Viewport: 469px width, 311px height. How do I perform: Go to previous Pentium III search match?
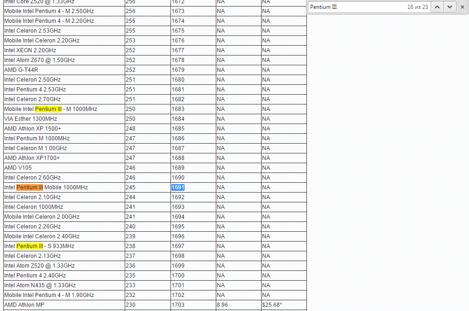(x=437, y=7)
